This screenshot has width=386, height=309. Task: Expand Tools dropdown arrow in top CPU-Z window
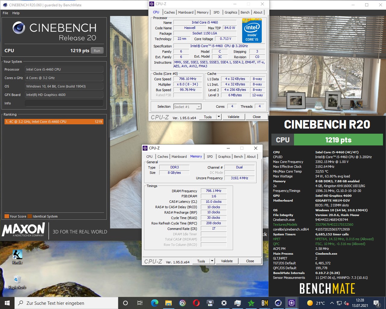pyautogui.click(x=219, y=117)
